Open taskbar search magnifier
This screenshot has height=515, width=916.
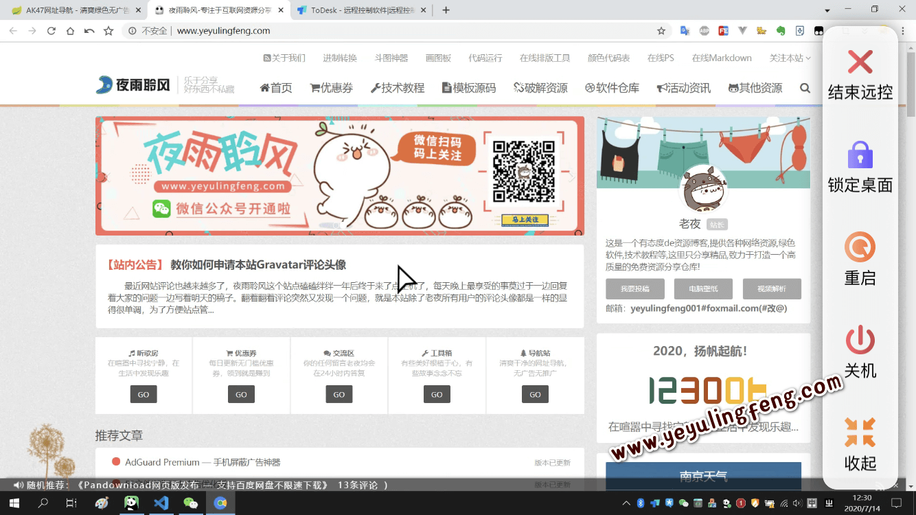tap(43, 503)
